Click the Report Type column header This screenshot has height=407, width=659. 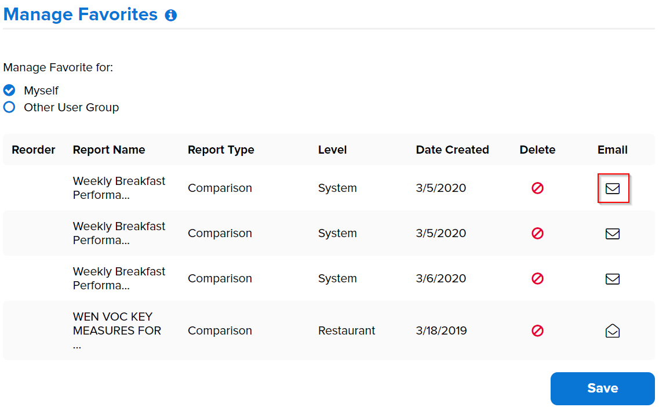[x=221, y=150]
